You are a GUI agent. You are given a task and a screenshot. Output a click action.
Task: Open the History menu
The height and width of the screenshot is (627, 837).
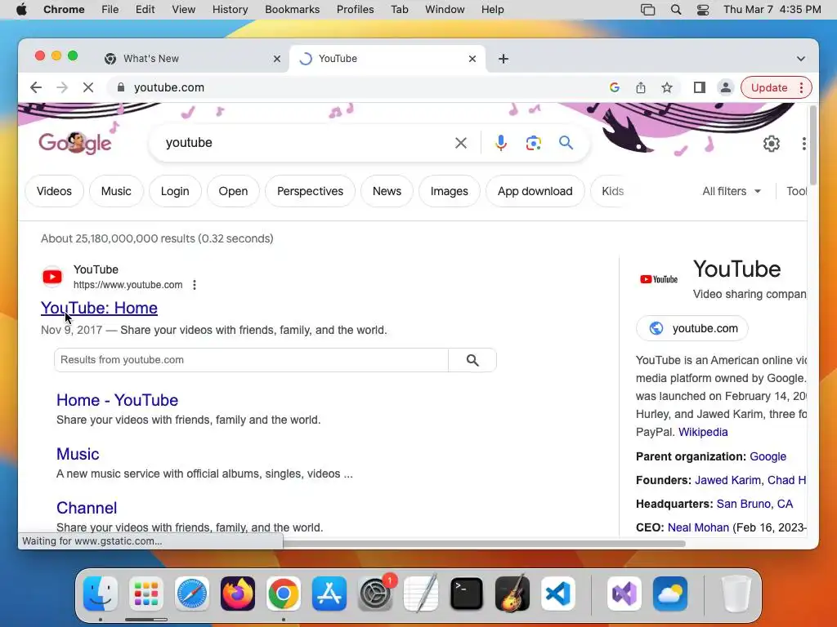230,10
